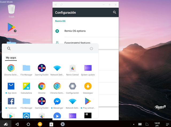Open Configuración from the taskbar
The height and width of the screenshot is (127, 171).
[x=63, y=124]
